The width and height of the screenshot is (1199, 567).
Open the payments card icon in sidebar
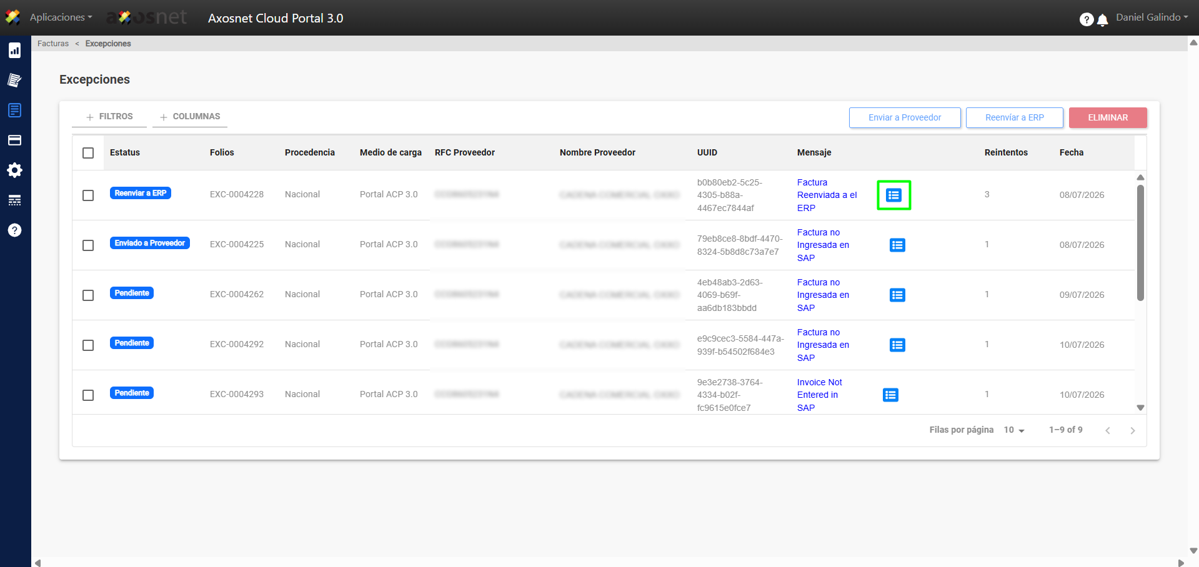coord(14,141)
